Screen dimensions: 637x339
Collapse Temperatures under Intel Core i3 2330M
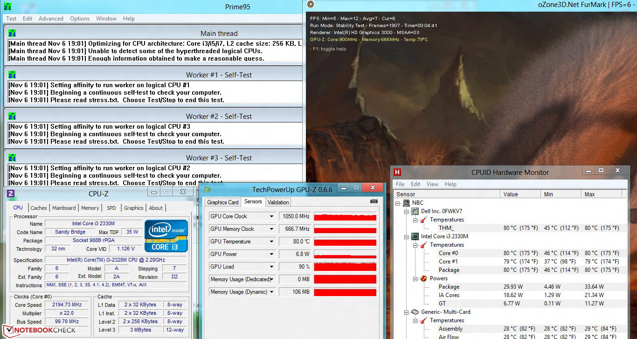pyautogui.click(x=415, y=245)
